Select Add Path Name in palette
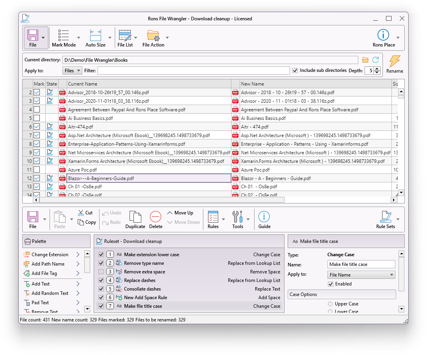Viewport: 427px width, 355px height. [x=52, y=264]
